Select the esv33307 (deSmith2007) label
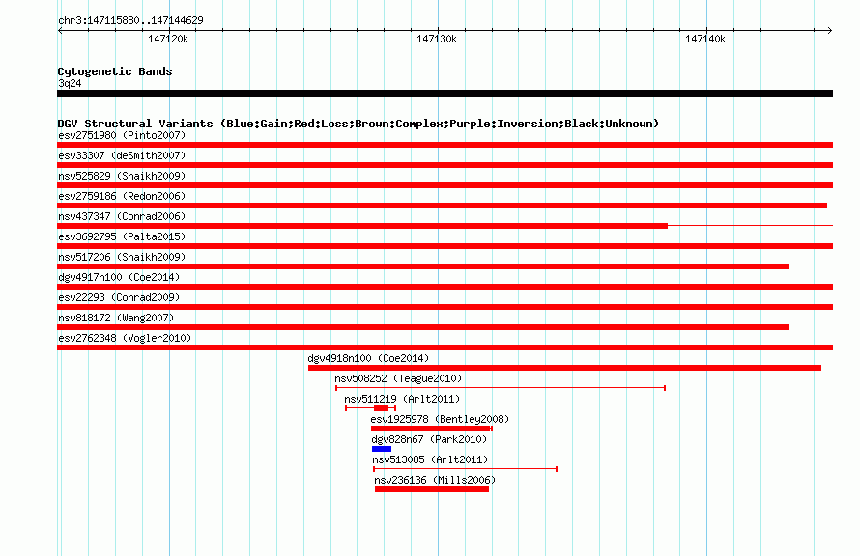The height and width of the screenshot is (556, 860). click(x=122, y=155)
